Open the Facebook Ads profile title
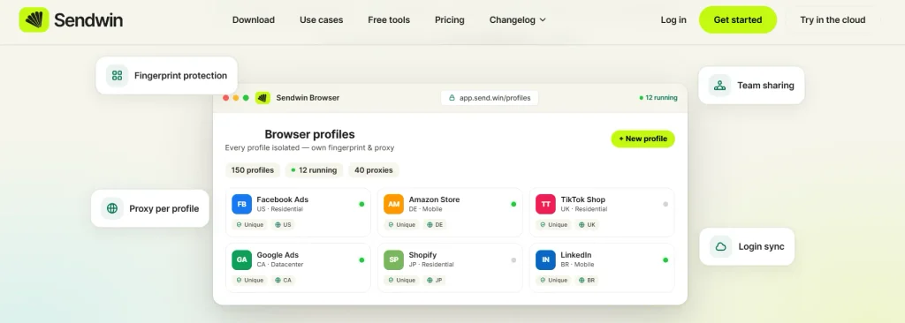905x323 pixels. pyautogui.click(x=284, y=199)
